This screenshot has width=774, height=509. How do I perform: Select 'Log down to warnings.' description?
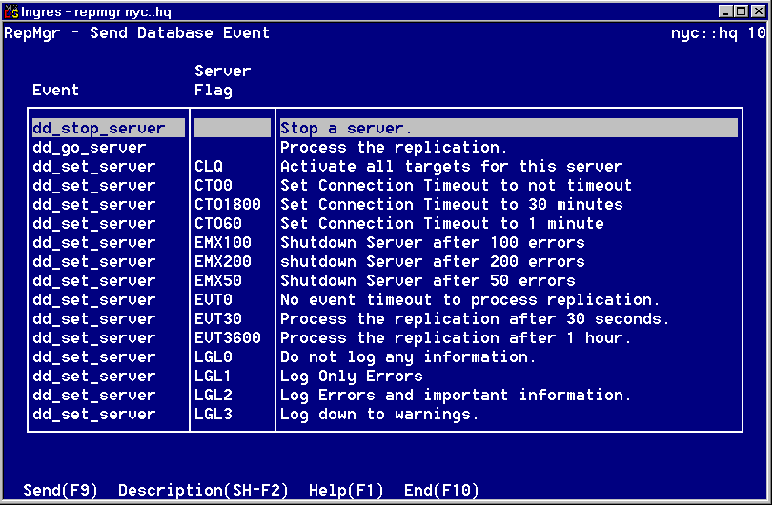379,415
